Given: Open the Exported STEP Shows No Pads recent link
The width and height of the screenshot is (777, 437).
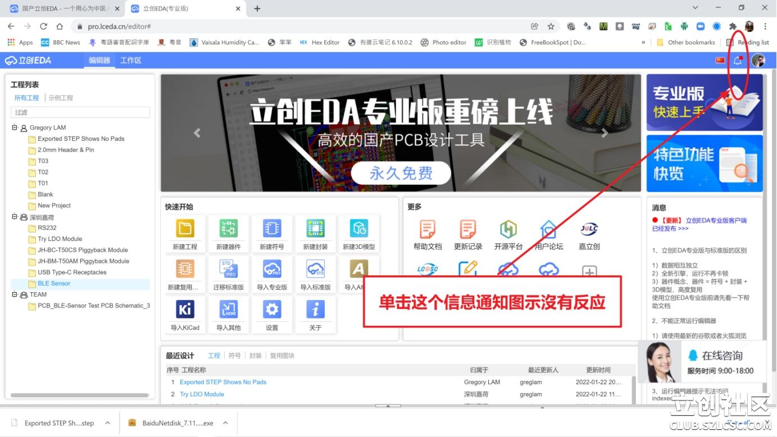Looking at the screenshot, I should click(x=223, y=382).
